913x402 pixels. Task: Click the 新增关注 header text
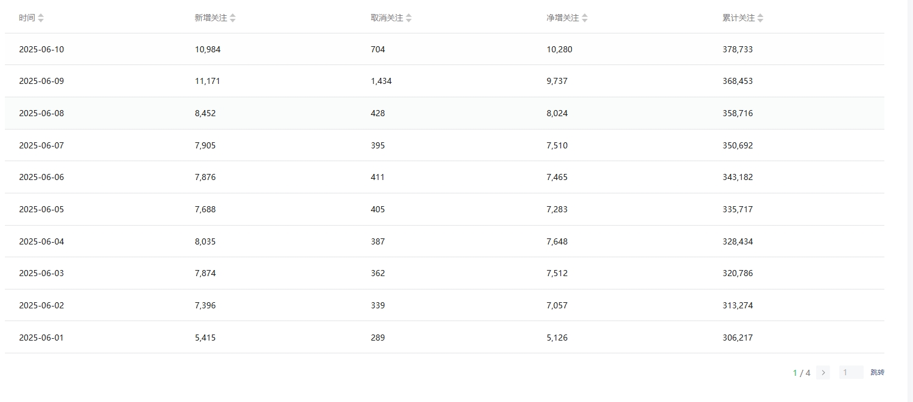click(x=211, y=18)
